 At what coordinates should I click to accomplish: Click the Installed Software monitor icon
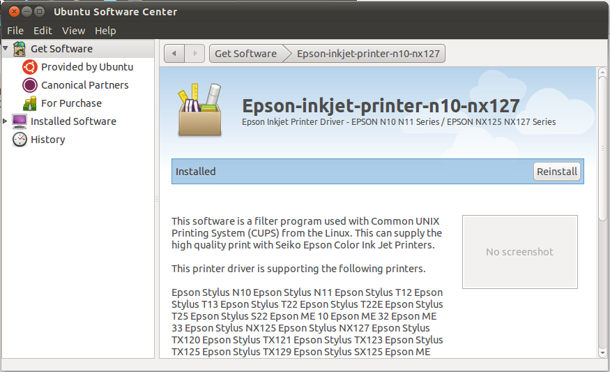(19, 121)
